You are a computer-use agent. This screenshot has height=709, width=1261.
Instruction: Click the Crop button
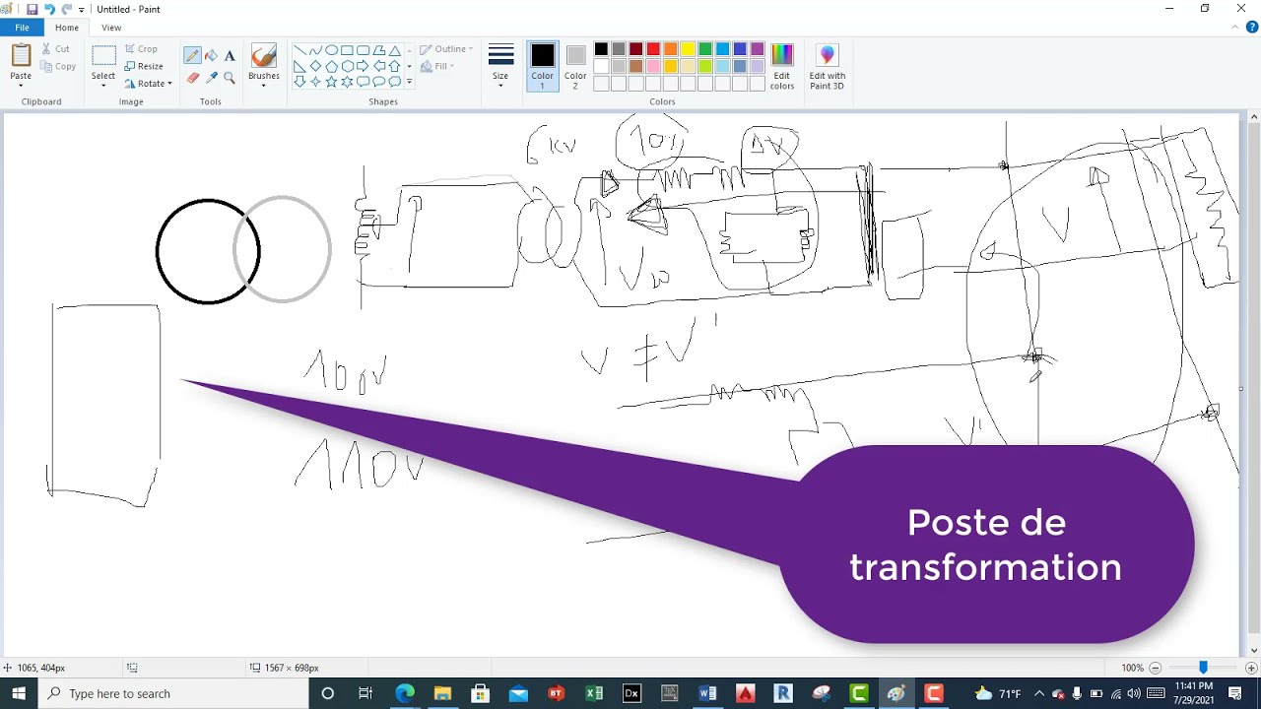point(141,48)
